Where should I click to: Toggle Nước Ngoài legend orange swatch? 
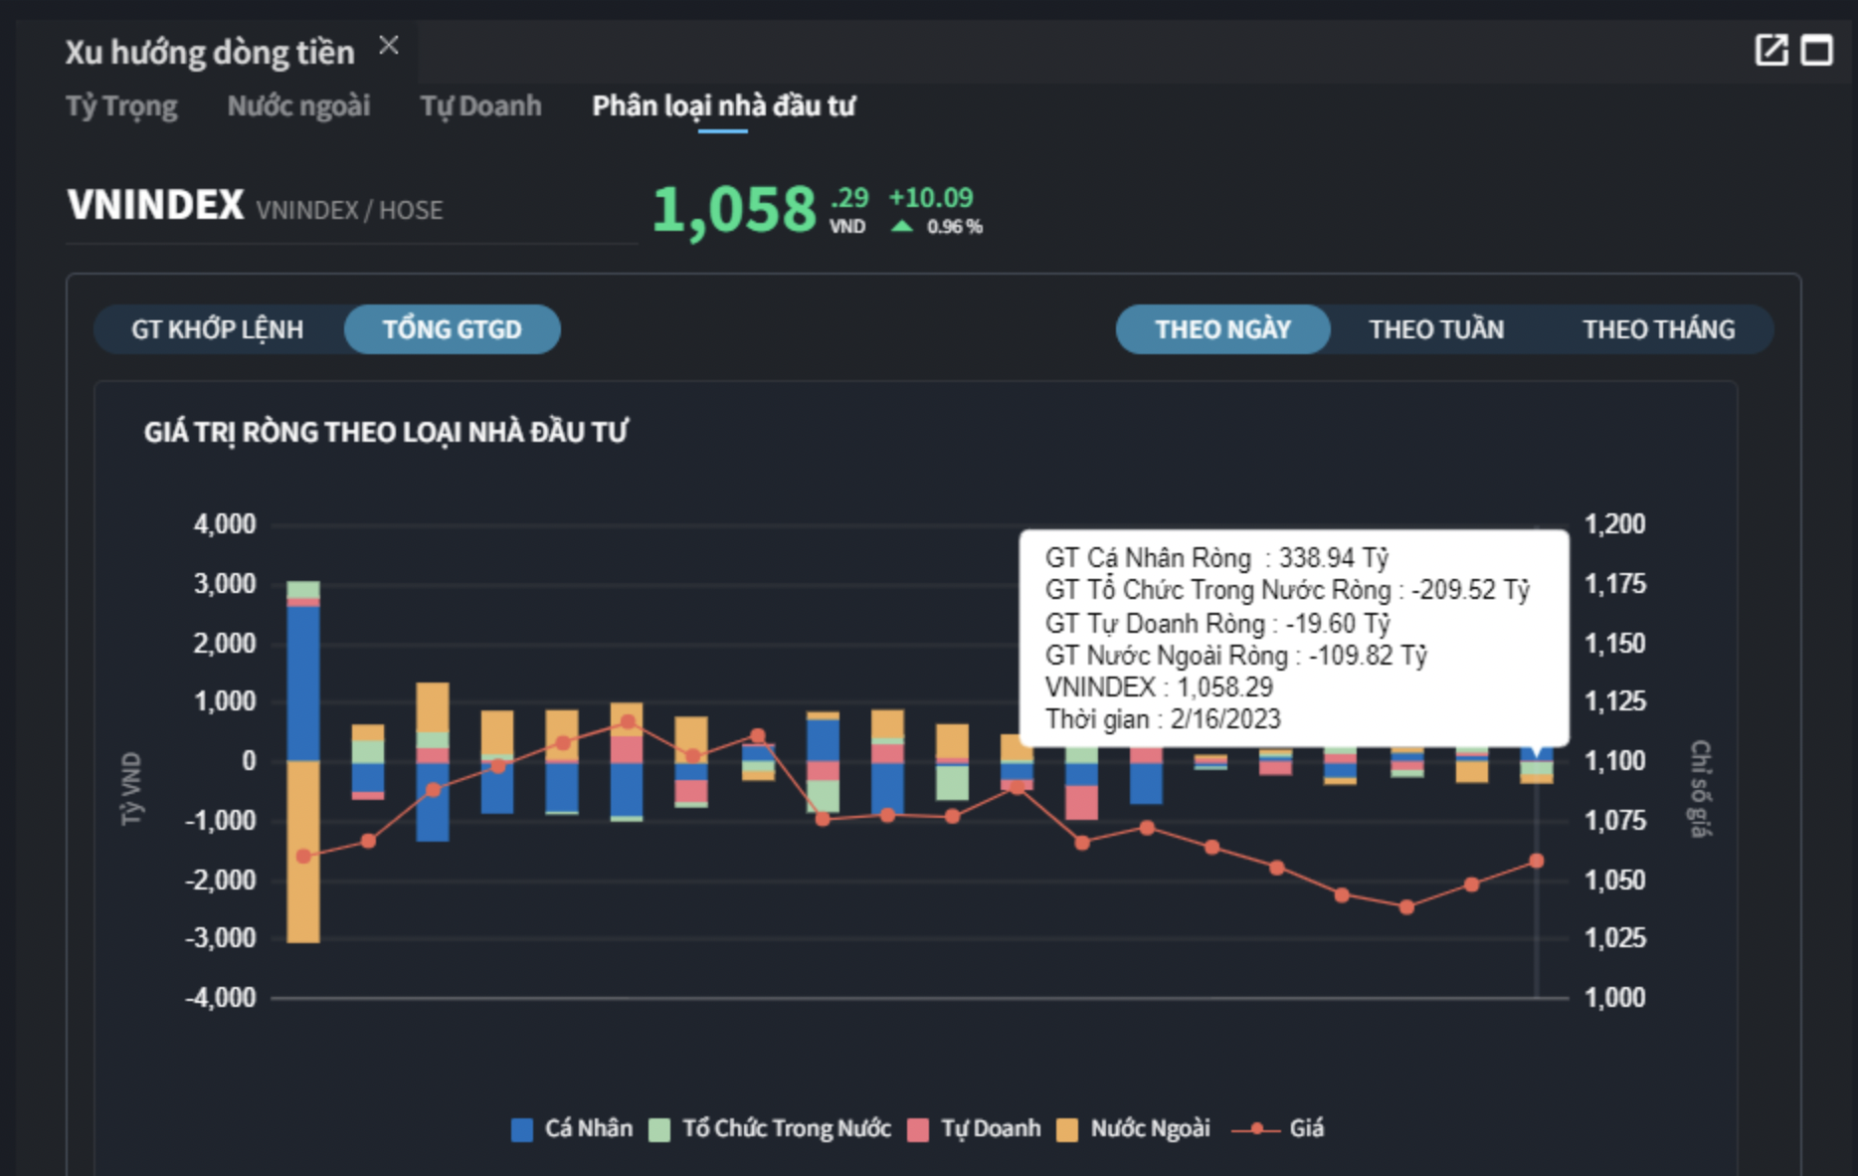tap(1067, 1129)
